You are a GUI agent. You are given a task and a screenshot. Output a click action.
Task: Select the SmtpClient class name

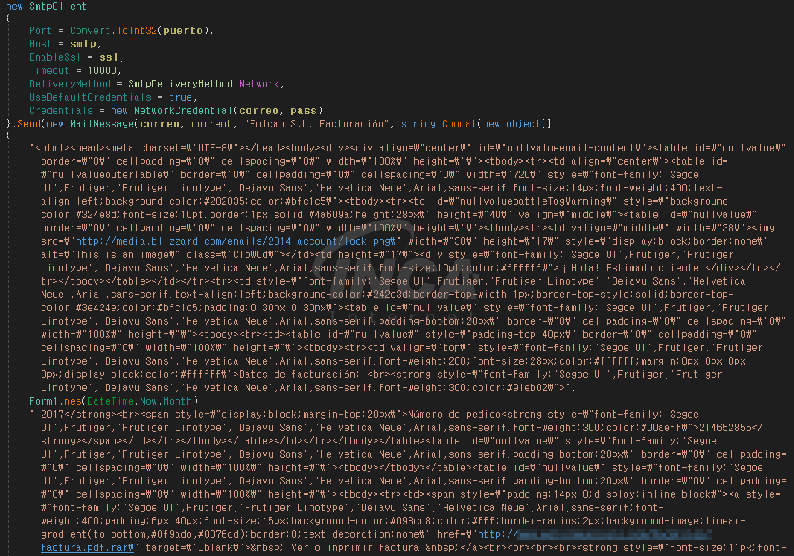coord(57,7)
